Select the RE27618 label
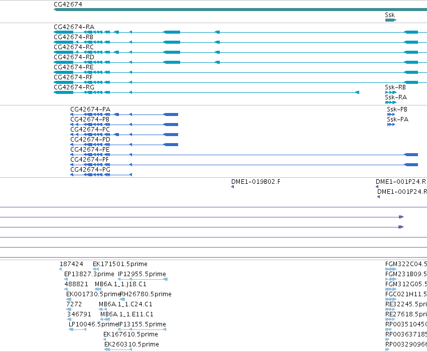Image resolution: width=427 pixels, height=352 pixels. (406, 314)
